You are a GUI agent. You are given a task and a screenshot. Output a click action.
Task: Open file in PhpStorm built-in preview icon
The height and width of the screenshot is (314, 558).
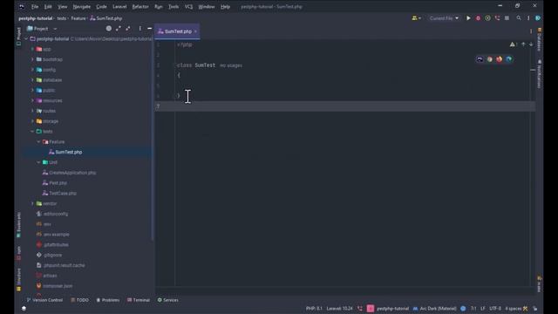pos(480,59)
